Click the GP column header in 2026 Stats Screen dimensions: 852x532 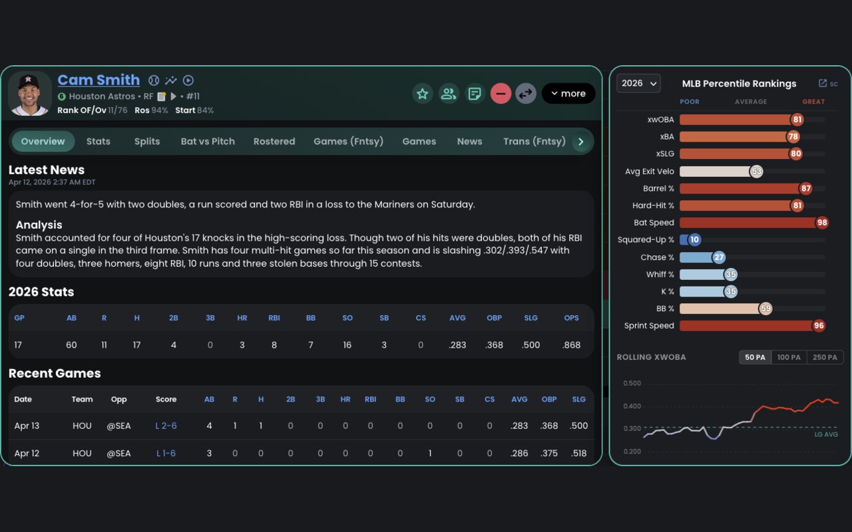coord(19,318)
